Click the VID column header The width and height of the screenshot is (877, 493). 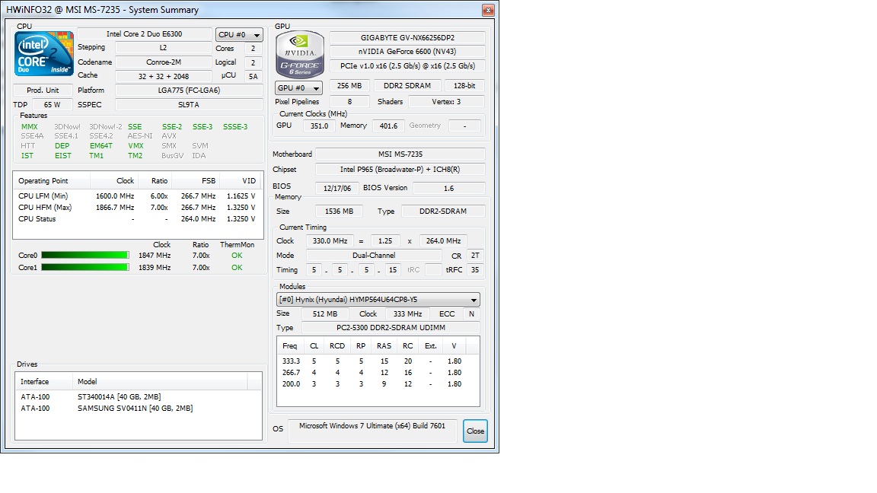pos(241,180)
